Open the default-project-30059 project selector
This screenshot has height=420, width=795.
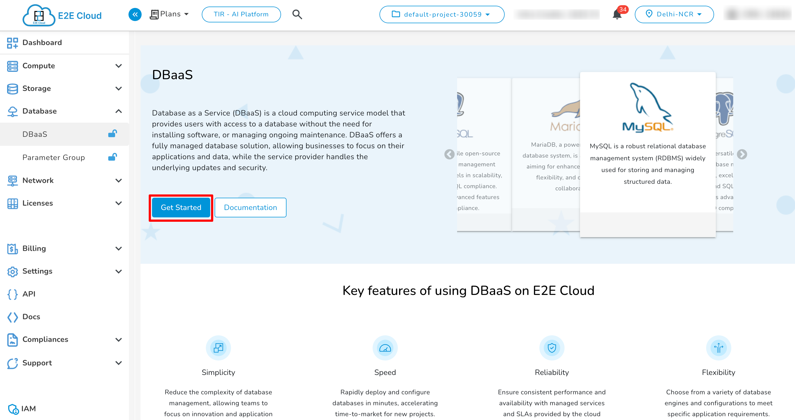(x=442, y=14)
